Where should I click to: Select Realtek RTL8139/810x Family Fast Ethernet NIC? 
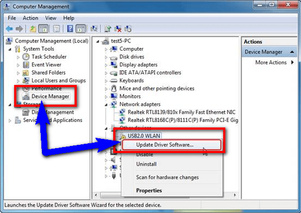coord(181,112)
